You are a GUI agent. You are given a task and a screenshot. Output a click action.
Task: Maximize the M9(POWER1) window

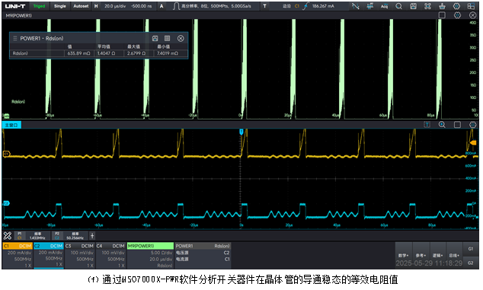(442, 15)
